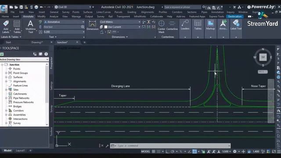Select the Multiline Text tool
This screenshot has height=158, width=281.
click(x=30, y=27)
